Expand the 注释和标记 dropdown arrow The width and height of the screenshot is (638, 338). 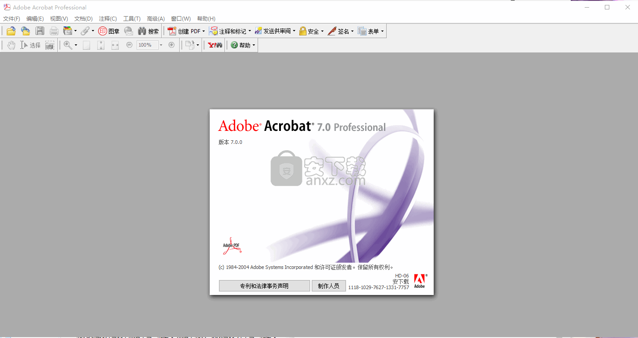click(x=250, y=31)
